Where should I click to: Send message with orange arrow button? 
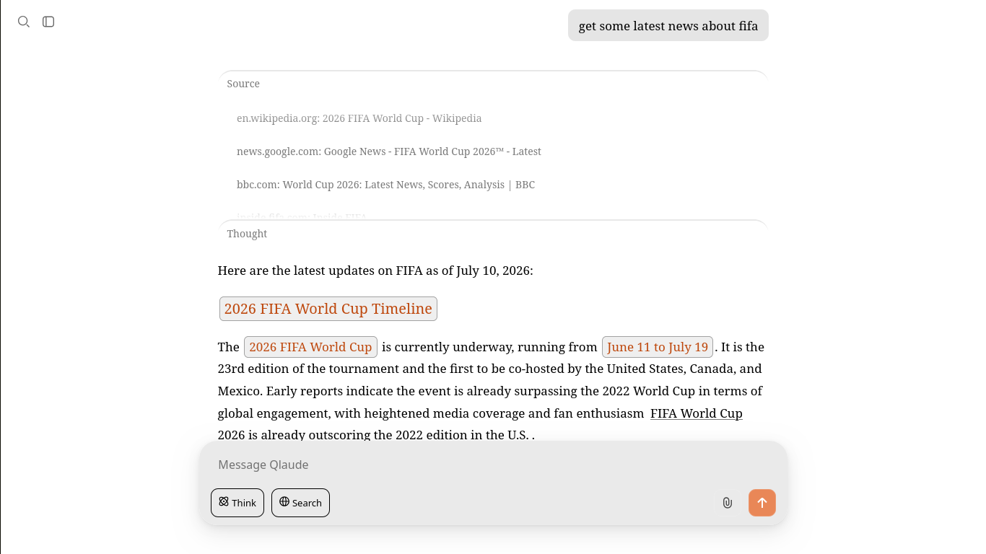click(x=762, y=503)
